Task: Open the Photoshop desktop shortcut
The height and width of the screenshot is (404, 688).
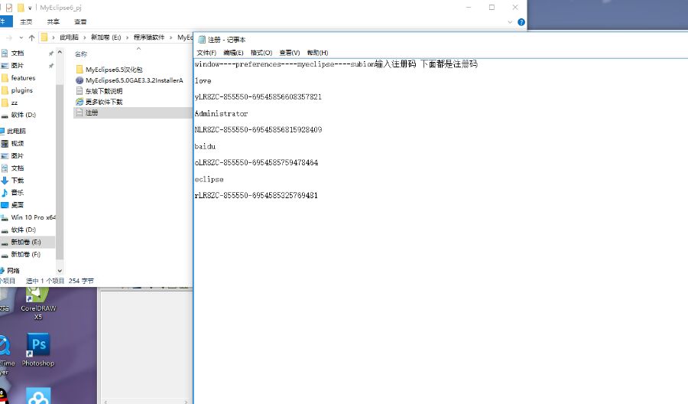Action: [38, 350]
